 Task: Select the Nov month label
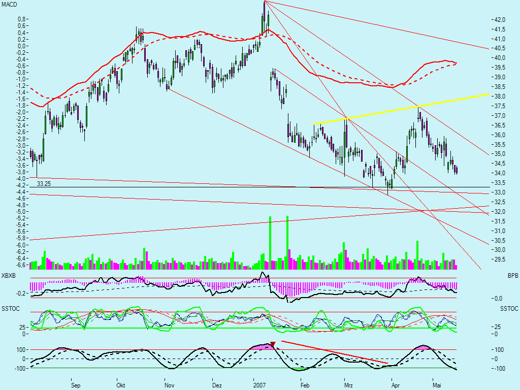click(x=169, y=385)
